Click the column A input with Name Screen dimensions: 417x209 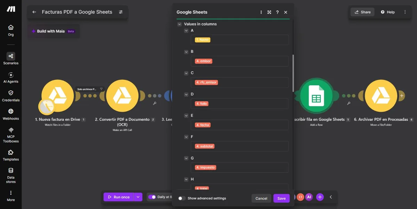pyautogui.click(x=240, y=40)
